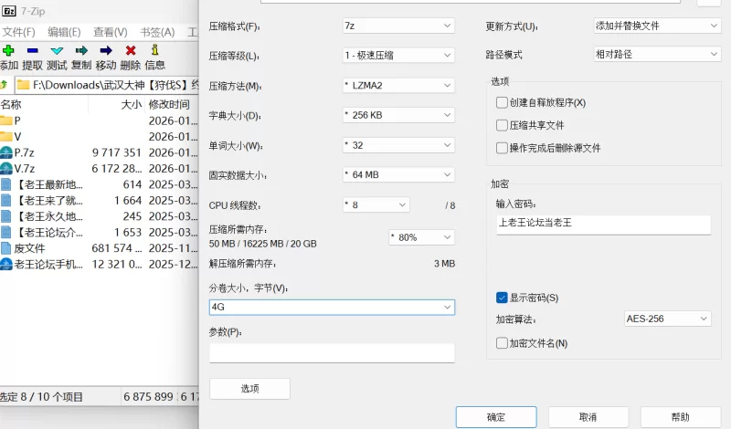Click the 参数(P) input field

[x=332, y=353]
